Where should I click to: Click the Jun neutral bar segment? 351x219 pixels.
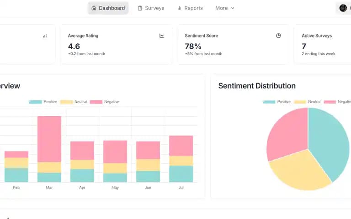pos(148,165)
